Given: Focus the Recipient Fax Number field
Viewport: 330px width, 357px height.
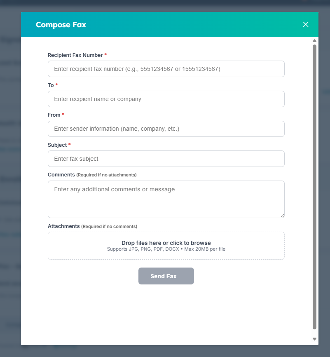Looking at the screenshot, I should pos(166,69).
